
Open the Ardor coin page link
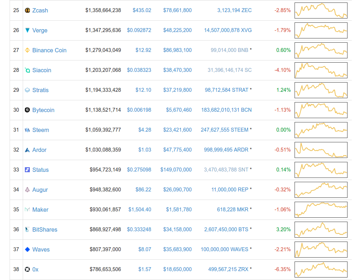(39, 150)
